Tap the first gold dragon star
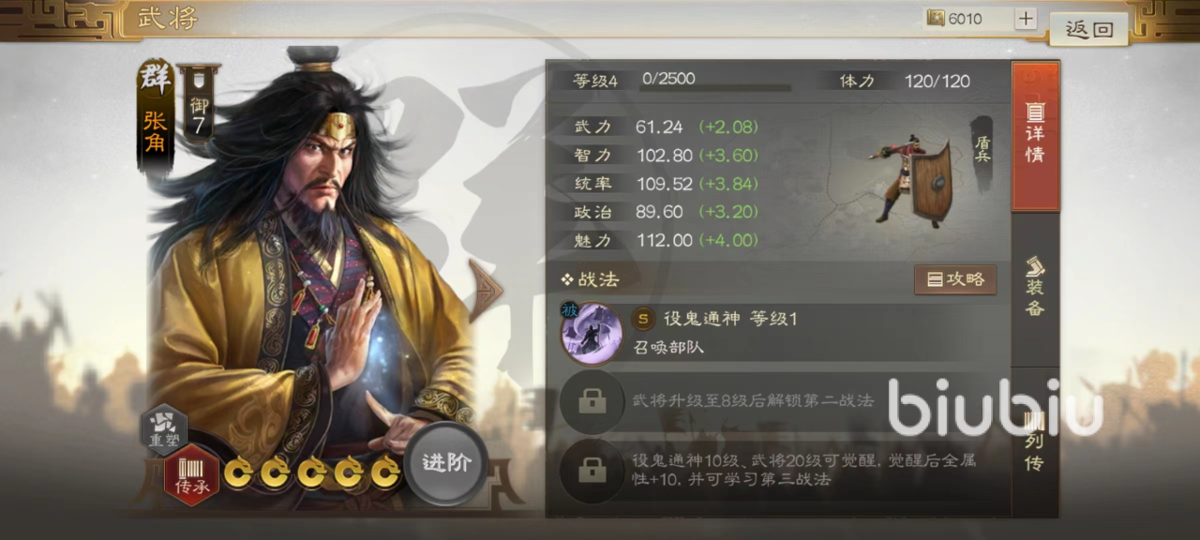This screenshot has height=540, width=1200. pos(239,472)
